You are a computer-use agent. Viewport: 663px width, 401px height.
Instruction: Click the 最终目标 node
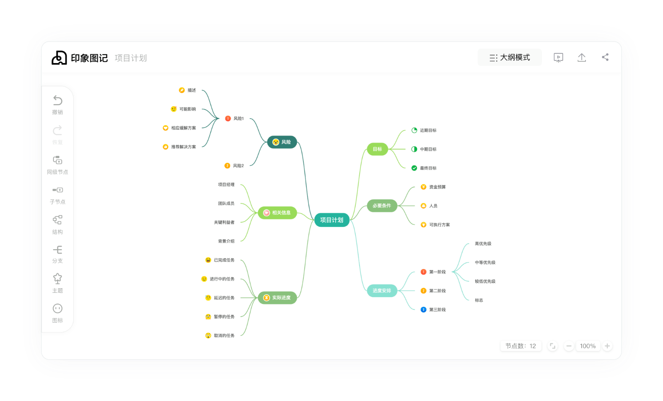coord(424,168)
